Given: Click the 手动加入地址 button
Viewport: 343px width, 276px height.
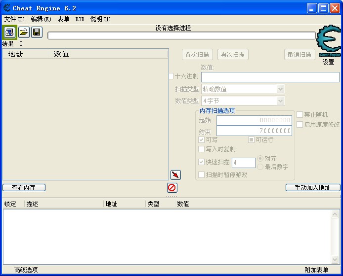Looking at the screenshot, I should [313, 188].
